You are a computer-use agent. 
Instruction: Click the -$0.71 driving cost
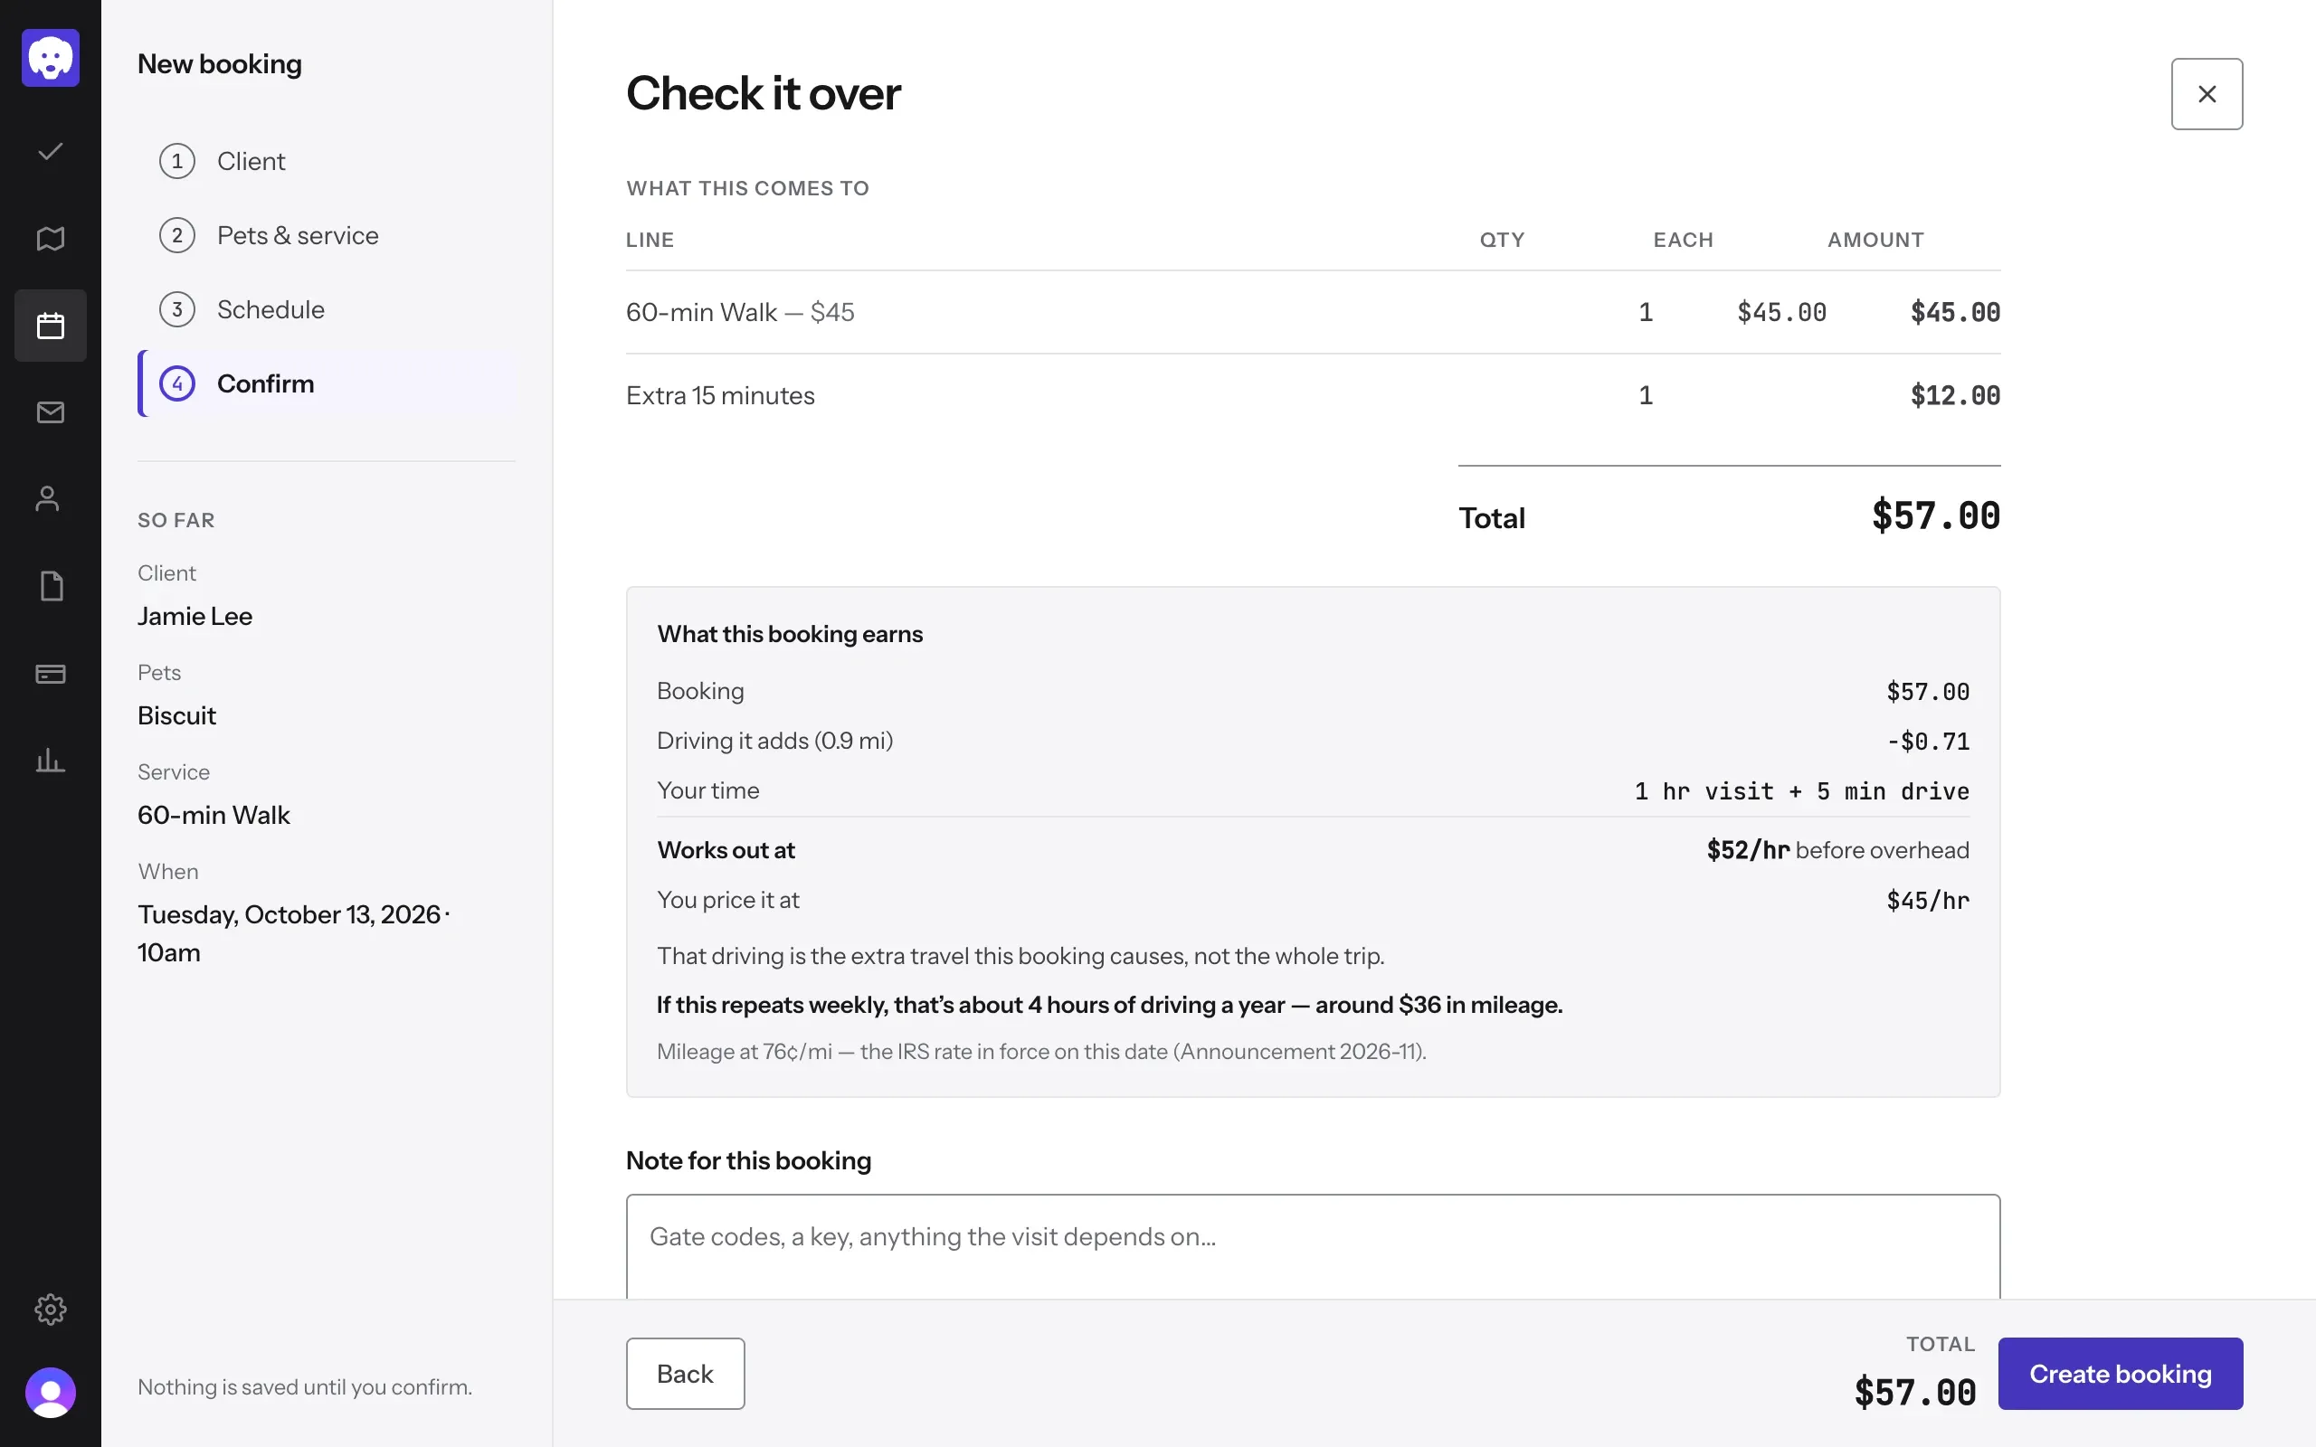1928,742
